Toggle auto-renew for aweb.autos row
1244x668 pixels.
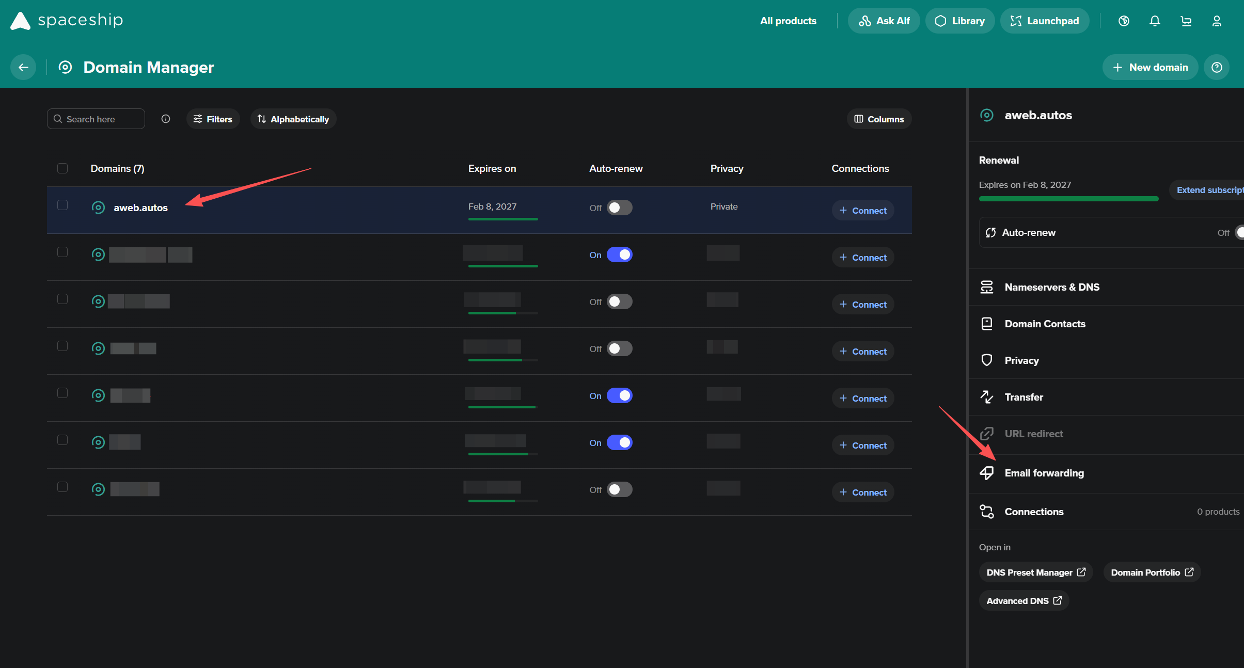619,208
